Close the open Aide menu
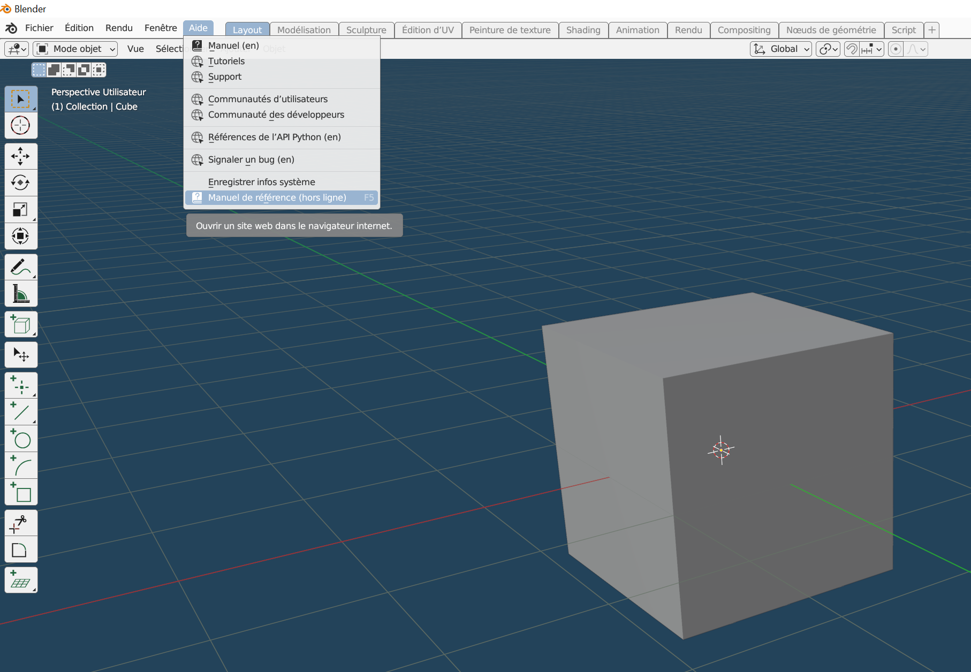The width and height of the screenshot is (971, 672). pos(198,28)
